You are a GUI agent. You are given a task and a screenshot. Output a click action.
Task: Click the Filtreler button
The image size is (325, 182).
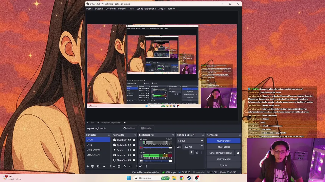(147, 128)
